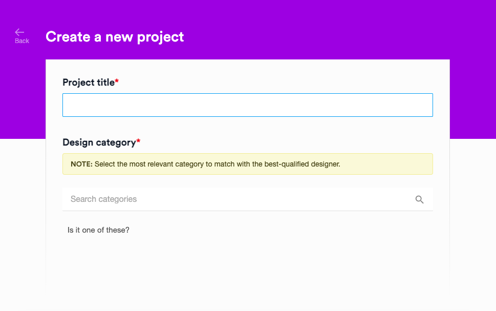Click the magnifying glass search icon
Image resolution: width=496 pixels, height=311 pixels.
pyautogui.click(x=419, y=199)
